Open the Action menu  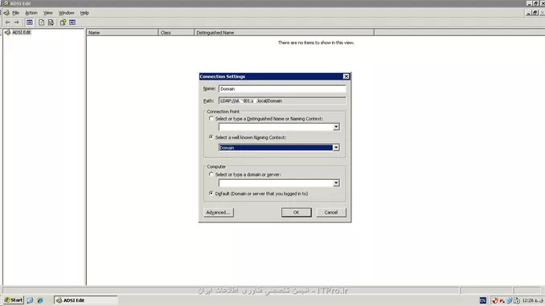[x=31, y=13]
